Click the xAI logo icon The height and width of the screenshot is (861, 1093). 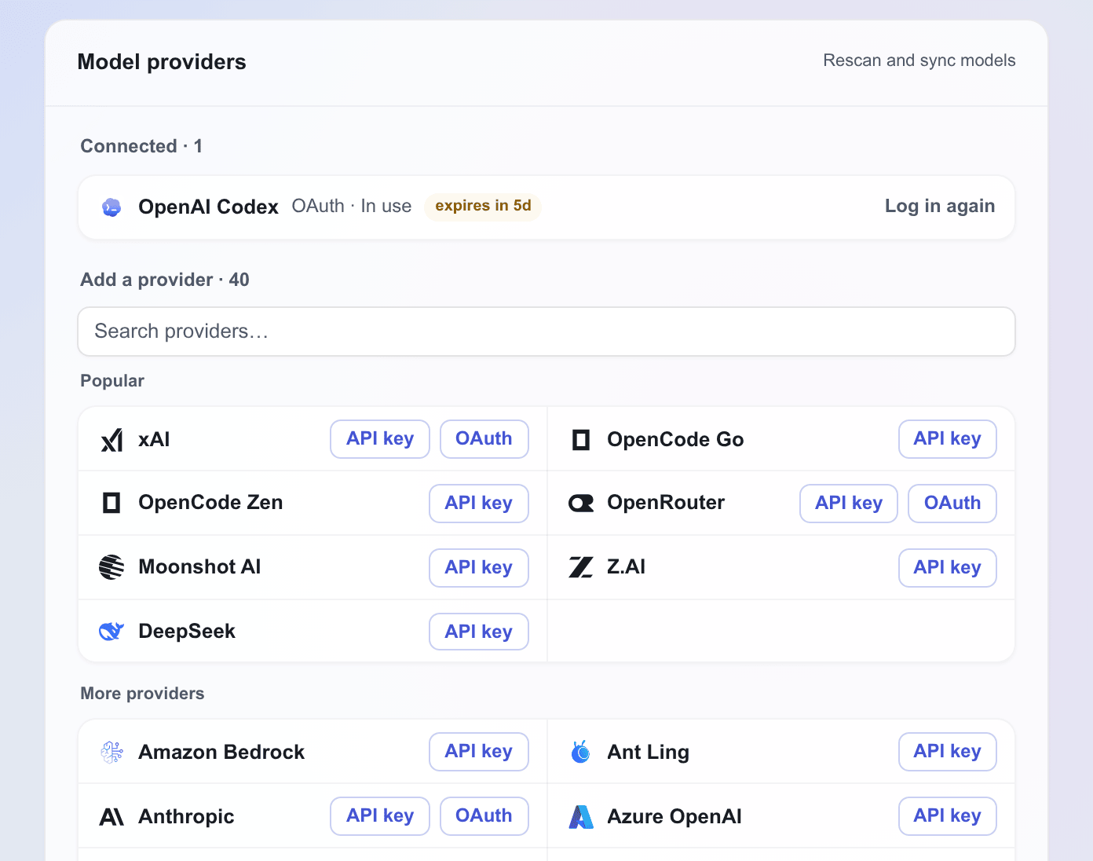[111, 440]
